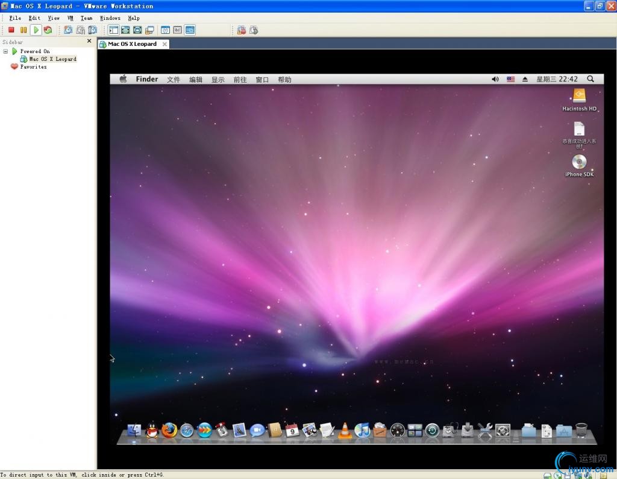This screenshot has width=617, height=479.
Task: Close the Mac OS X Leopard tab
Action: [x=165, y=44]
